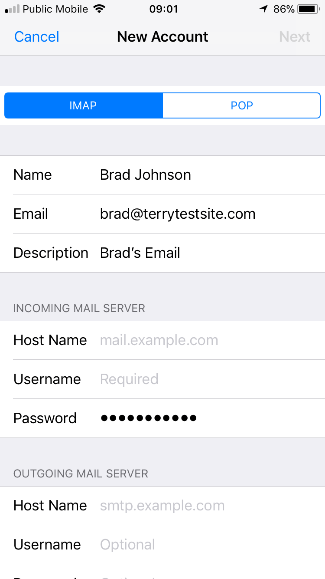Switch to the POP account type
This screenshot has width=325, height=579.
pos(241,105)
